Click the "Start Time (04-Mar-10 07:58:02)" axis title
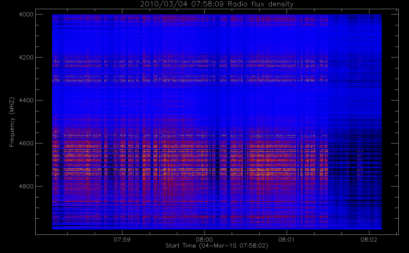 tap(217, 246)
